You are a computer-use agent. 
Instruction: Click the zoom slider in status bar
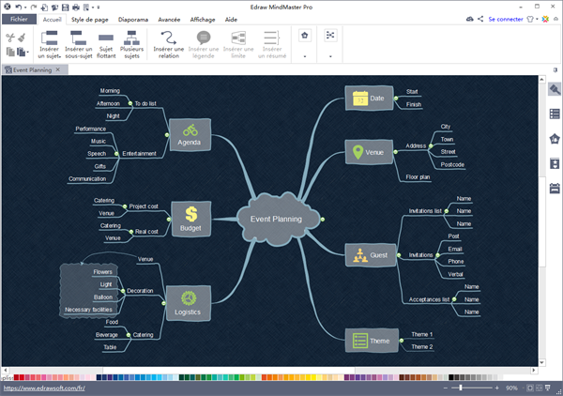[x=460, y=387]
